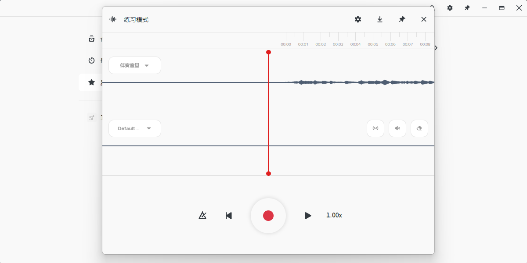
Task: Close the practice mode dialog
Action: point(424,19)
